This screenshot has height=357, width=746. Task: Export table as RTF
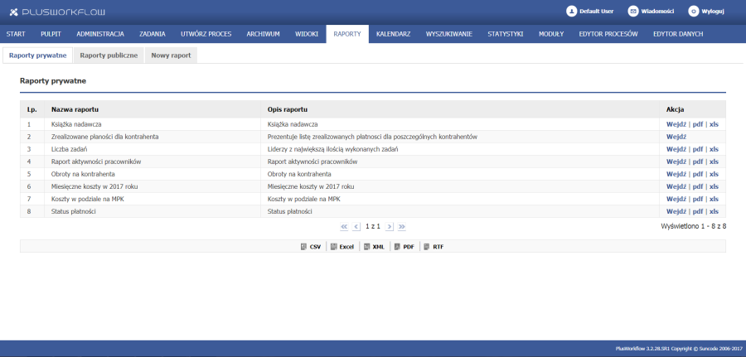coord(434,247)
